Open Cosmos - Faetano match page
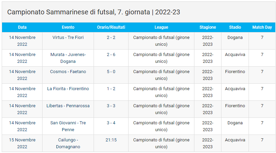Image resolution: width=276 pixels, height=153 pixels. pos(68,72)
